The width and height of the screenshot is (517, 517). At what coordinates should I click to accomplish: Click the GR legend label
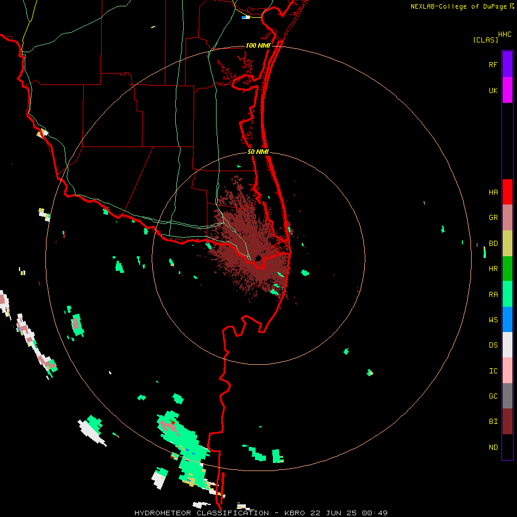click(493, 218)
